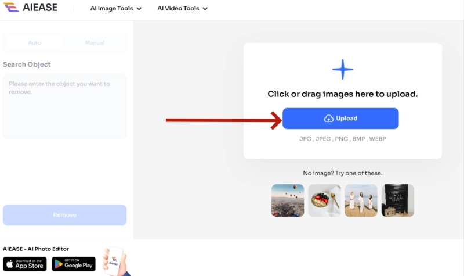Pick the women on beach sample image

coord(361,200)
